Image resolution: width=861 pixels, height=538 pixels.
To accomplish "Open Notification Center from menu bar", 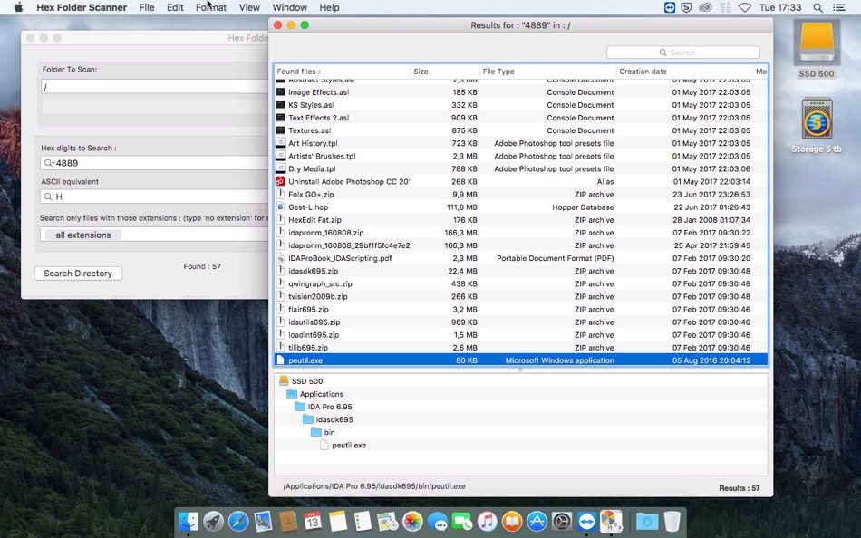I will 839,7.
